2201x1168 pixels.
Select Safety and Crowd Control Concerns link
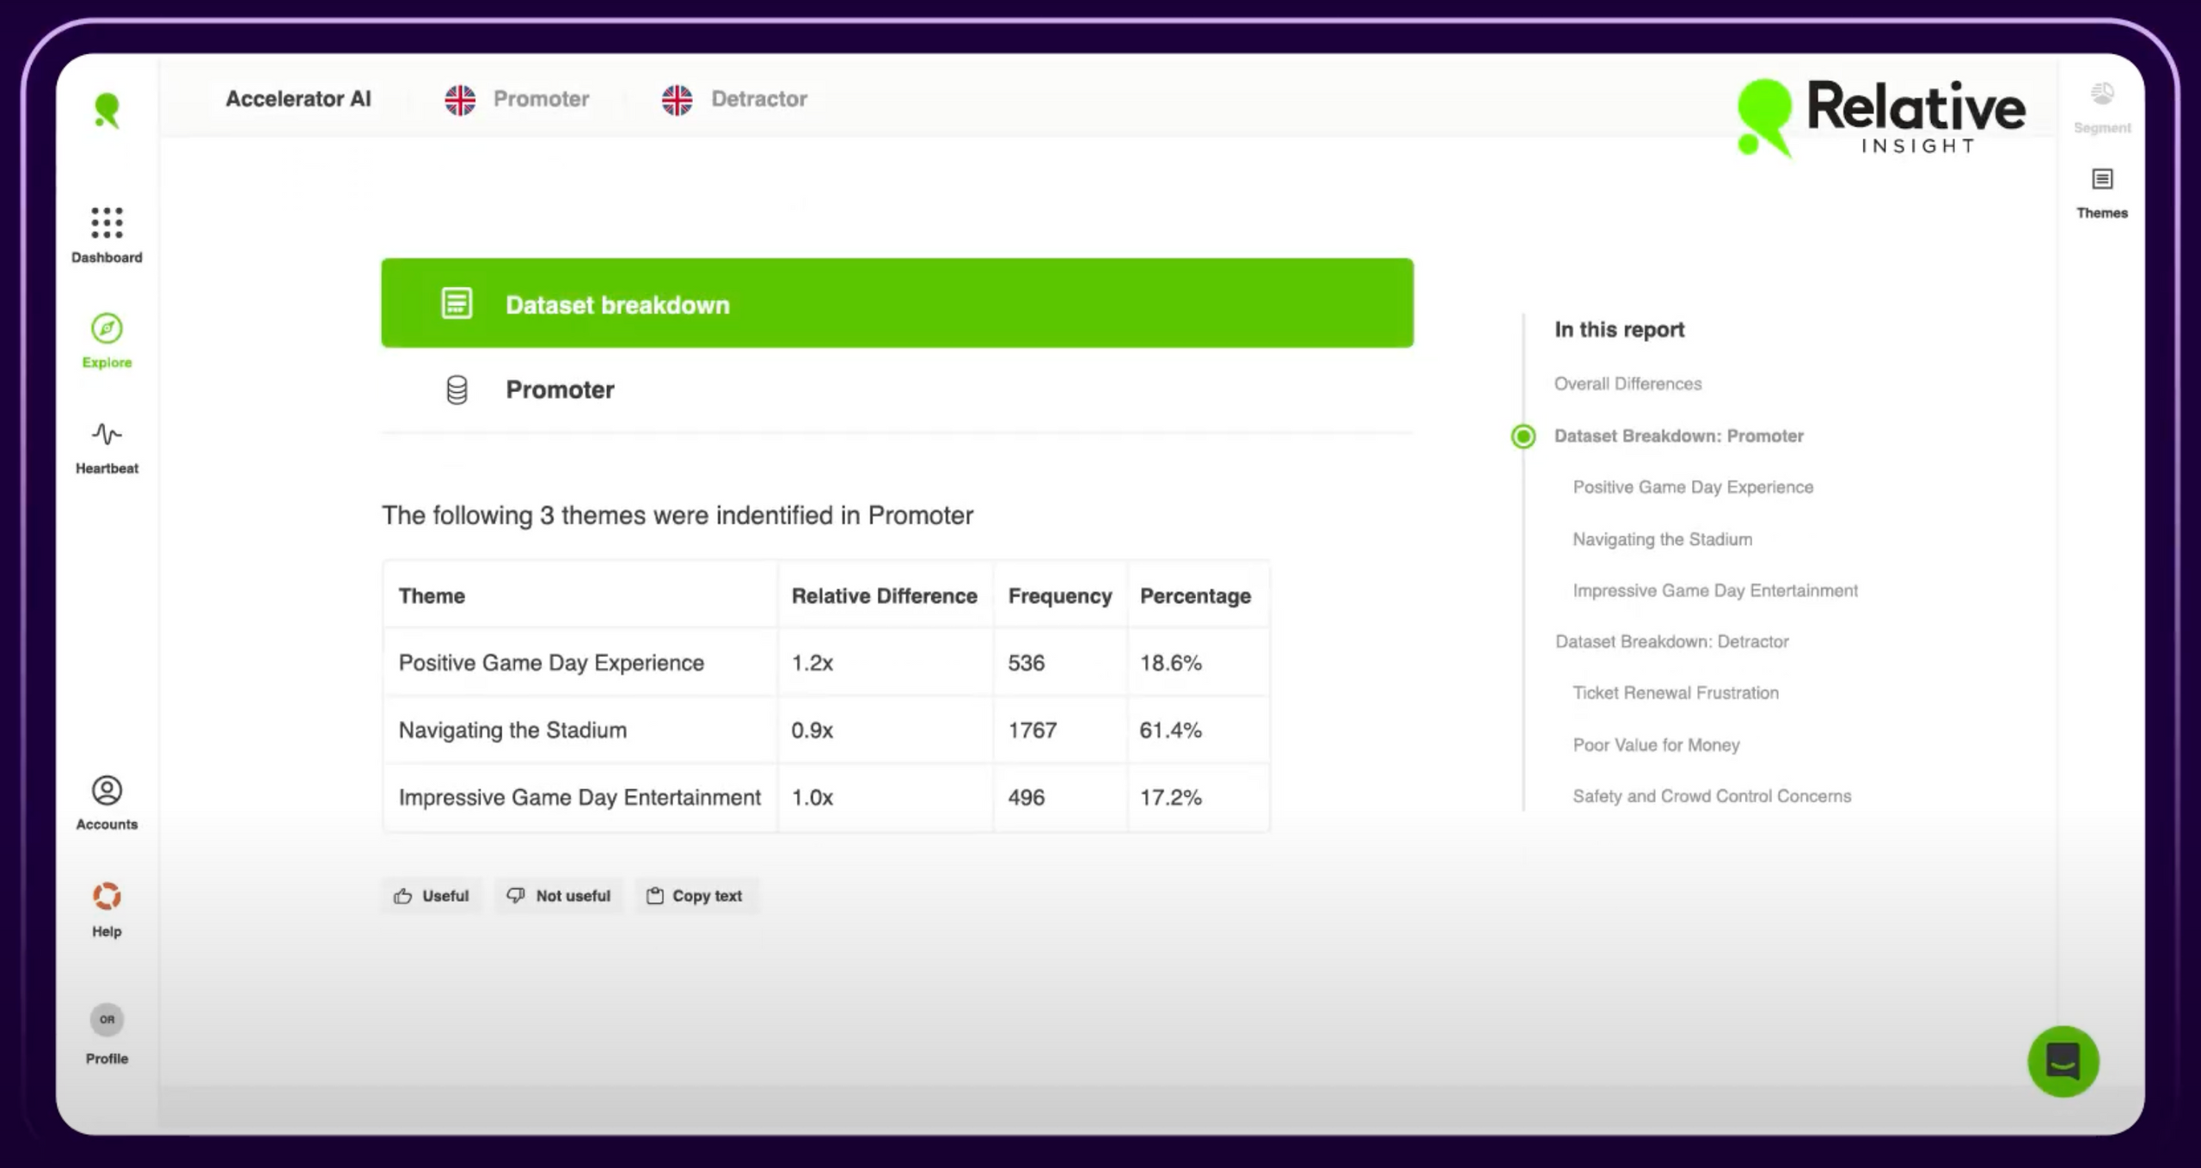click(x=1712, y=794)
